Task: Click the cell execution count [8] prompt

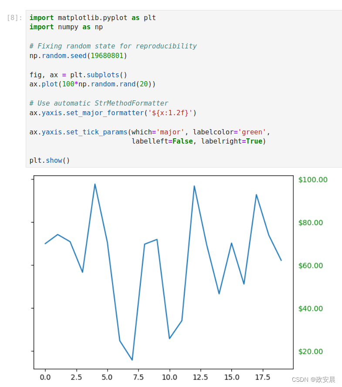Action: click(x=14, y=18)
